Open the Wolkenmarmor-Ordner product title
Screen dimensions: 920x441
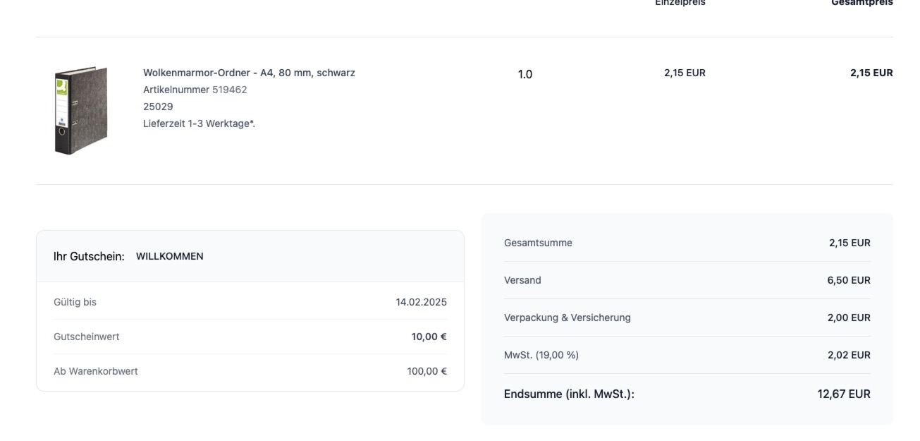click(249, 73)
